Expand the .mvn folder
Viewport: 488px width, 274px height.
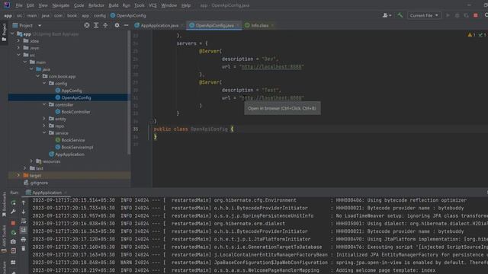pos(18,48)
